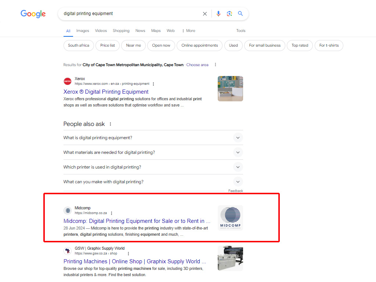376x282 pixels.
Task: Start voice search with microphone icon
Action: click(218, 14)
